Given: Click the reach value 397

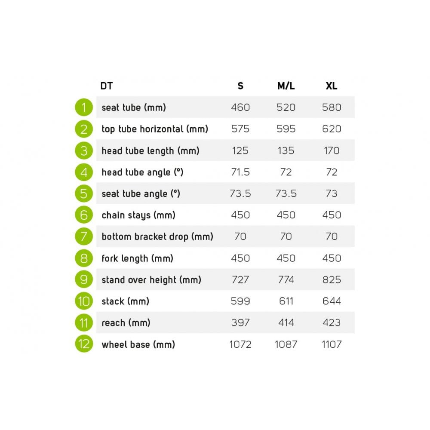Looking at the screenshot, I should (x=240, y=322).
